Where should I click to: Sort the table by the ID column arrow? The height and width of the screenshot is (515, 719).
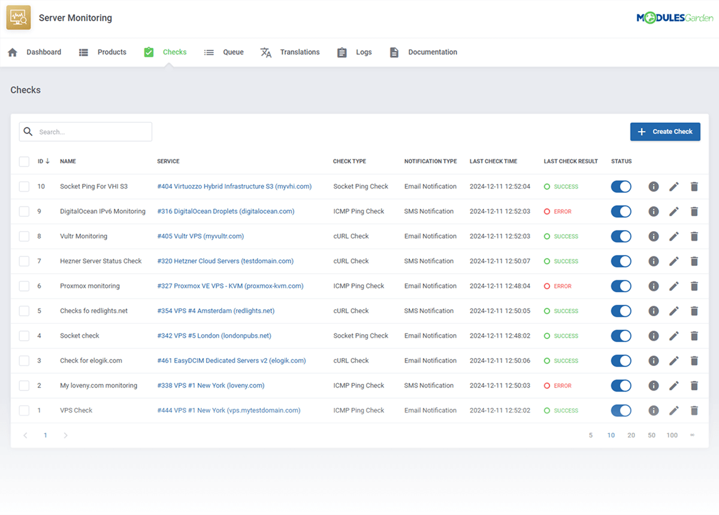(x=47, y=161)
